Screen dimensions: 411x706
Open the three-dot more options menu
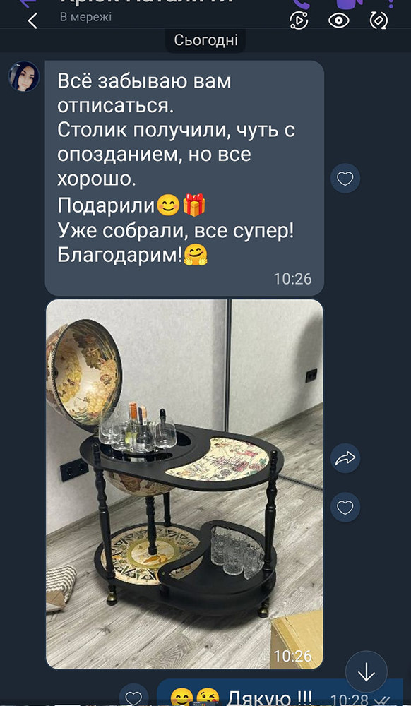pos(391,2)
